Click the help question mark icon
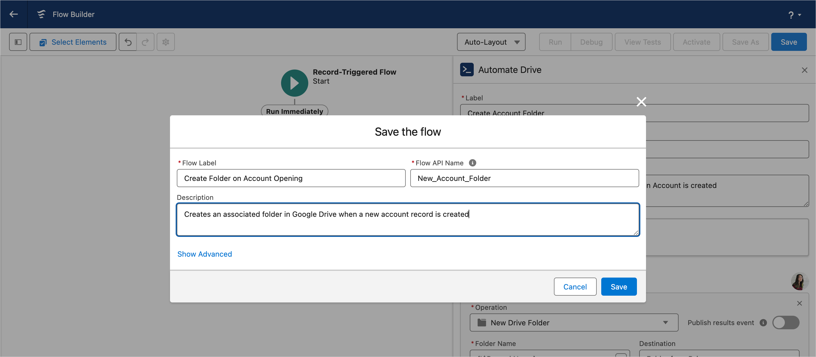This screenshot has height=357, width=816. 791,14
